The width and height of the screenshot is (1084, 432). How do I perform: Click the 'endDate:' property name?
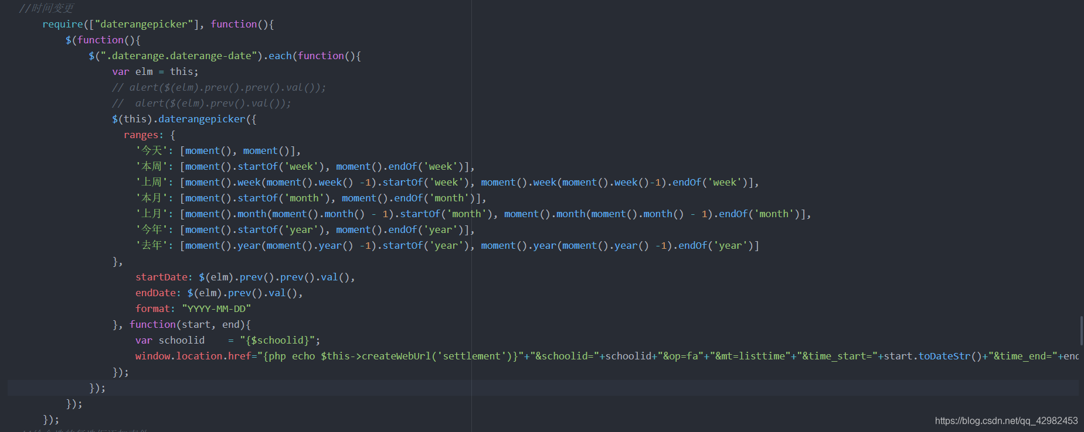[158, 293]
